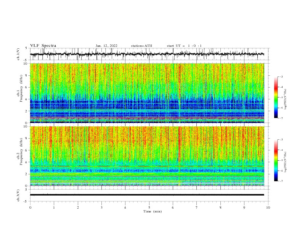
Task: Click the ch.2 log(PSD)(V²/Hz) colorbar label
Action: pyautogui.click(x=285, y=162)
